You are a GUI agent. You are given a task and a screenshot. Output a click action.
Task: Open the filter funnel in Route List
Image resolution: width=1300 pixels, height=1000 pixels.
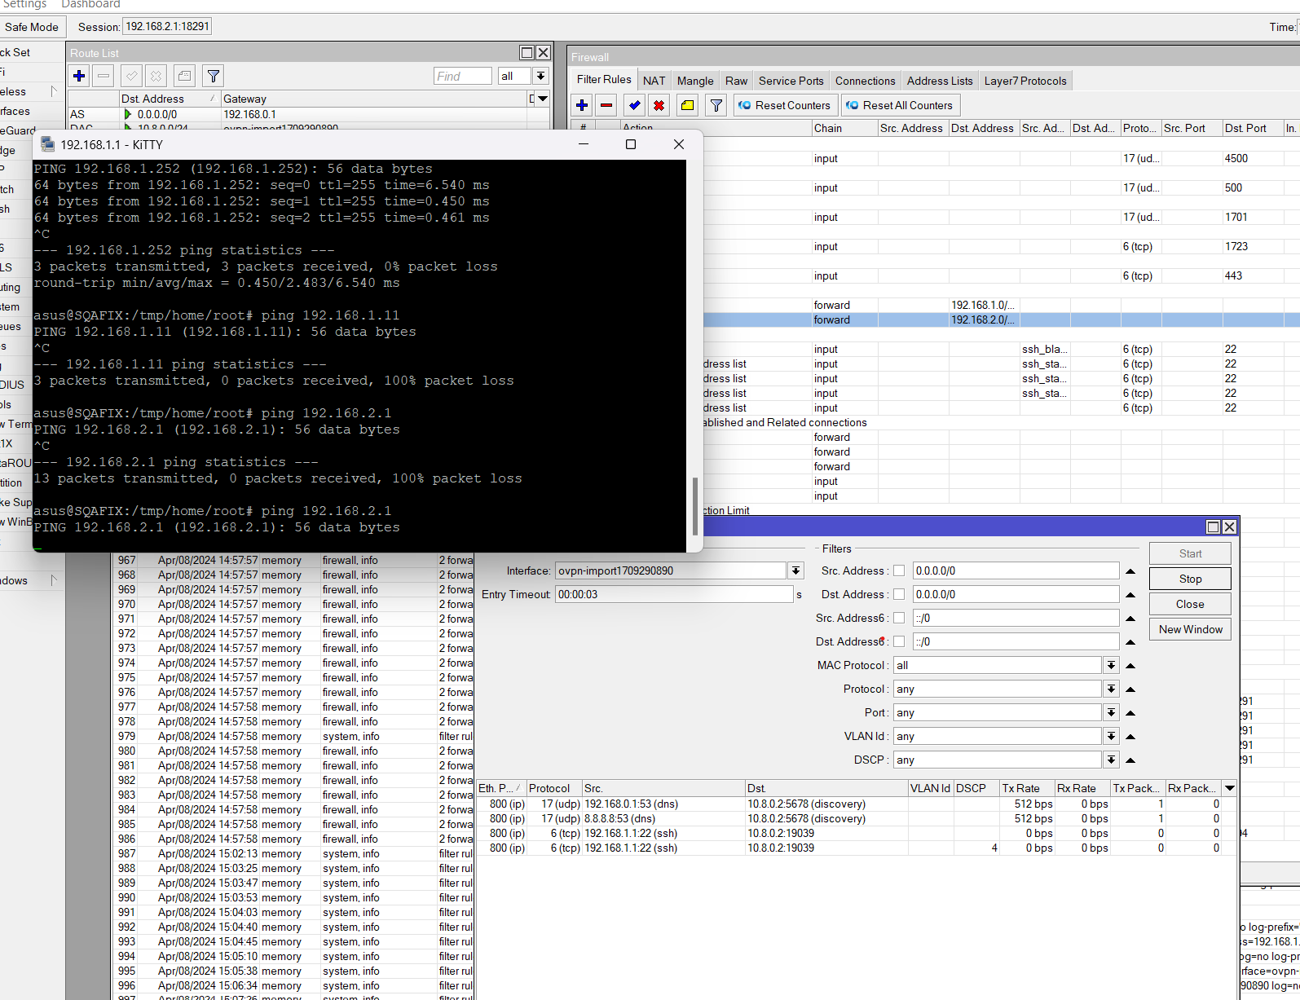coord(213,76)
